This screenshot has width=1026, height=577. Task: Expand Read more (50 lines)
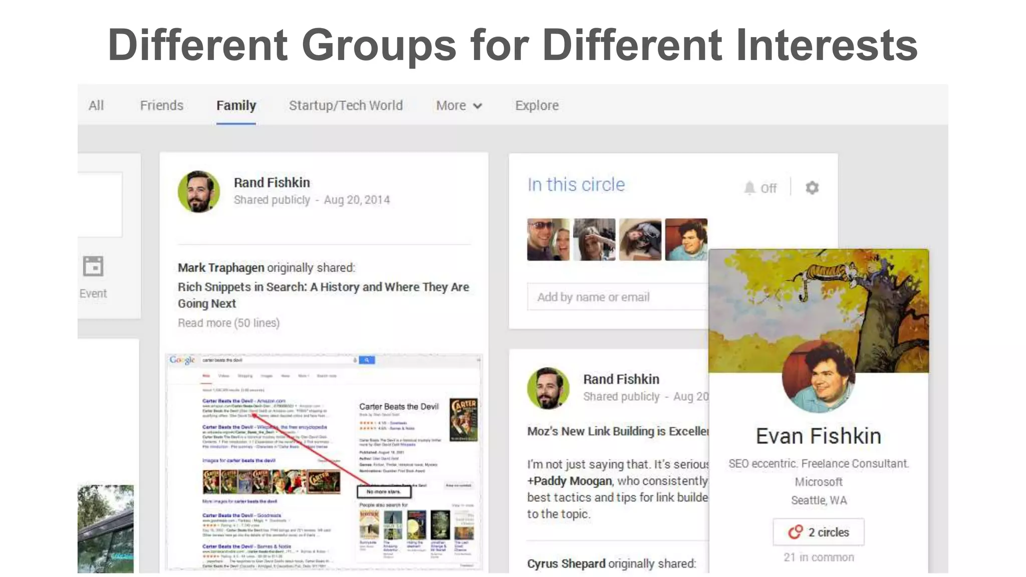tap(229, 323)
